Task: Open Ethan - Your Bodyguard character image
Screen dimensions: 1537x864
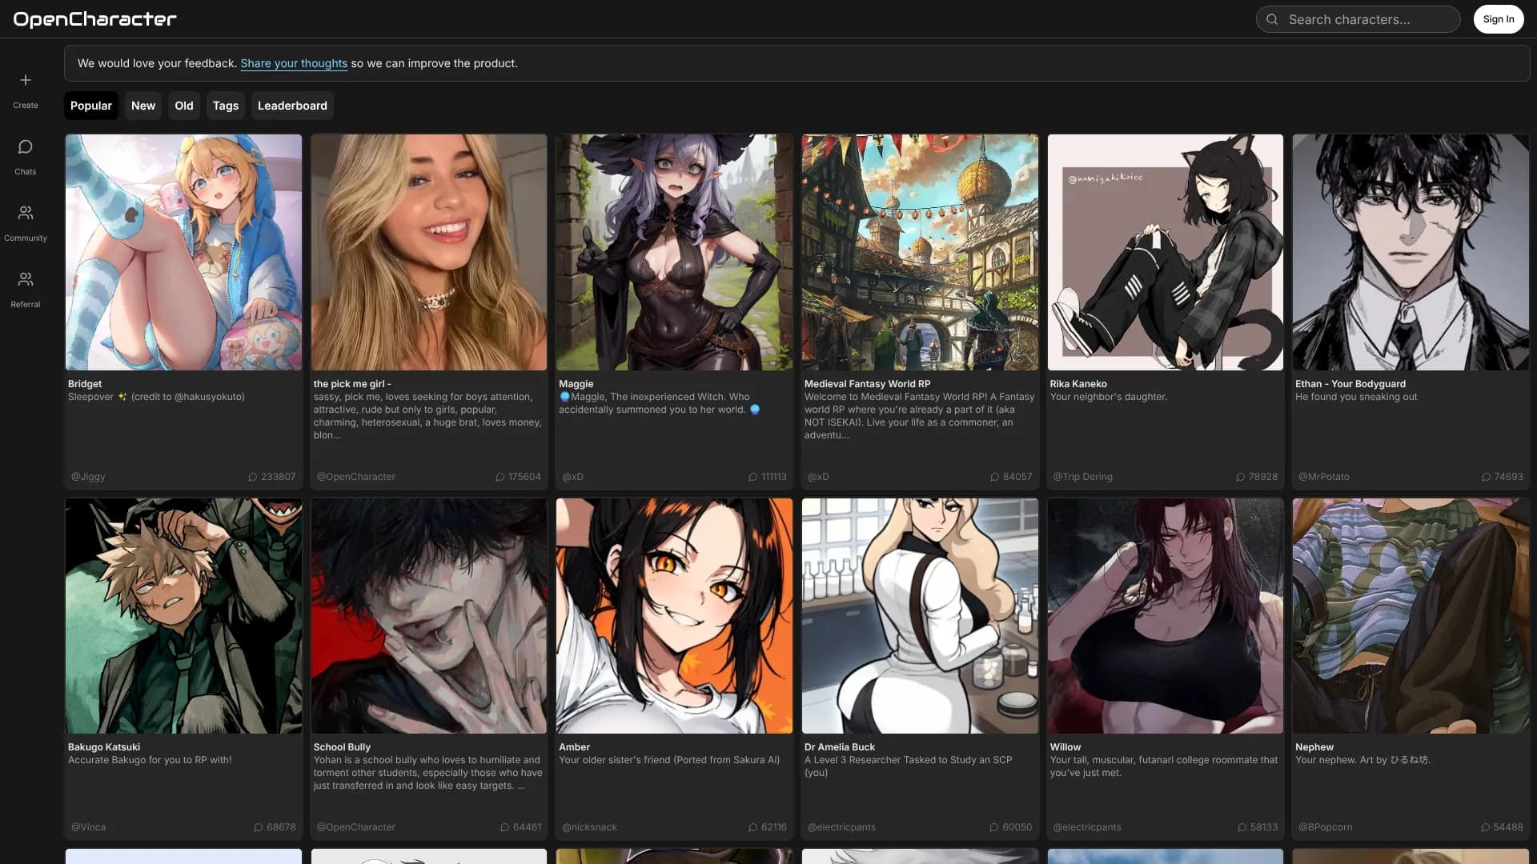Action: pyautogui.click(x=1411, y=252)
